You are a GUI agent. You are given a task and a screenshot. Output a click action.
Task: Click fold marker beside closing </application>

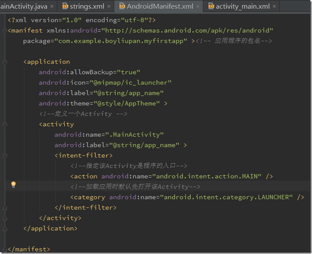tap(4, 228)
